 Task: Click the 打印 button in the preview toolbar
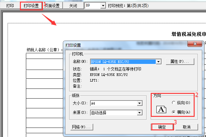point(10,6)
